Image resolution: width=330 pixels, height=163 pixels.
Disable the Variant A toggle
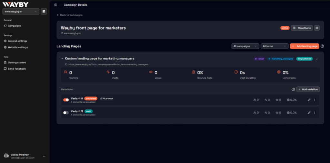click(66, 100)
